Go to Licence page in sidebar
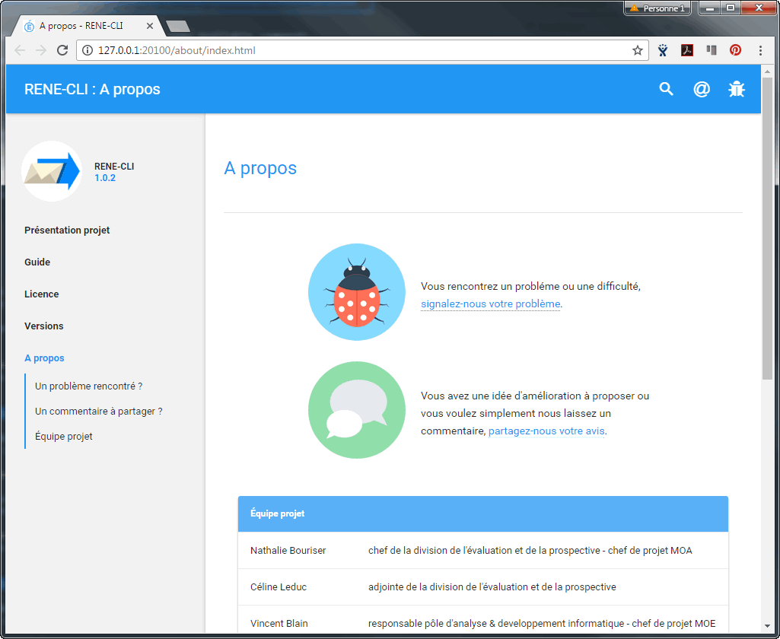This screenshot has height=639, width=780. [41, 294]
